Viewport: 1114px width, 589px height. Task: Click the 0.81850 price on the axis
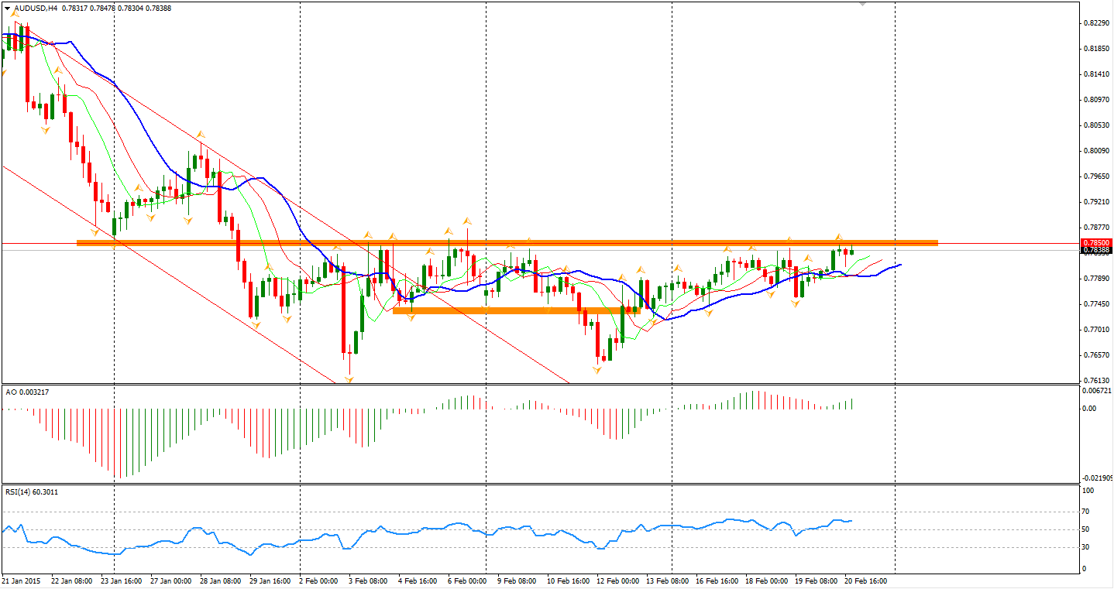pyautogui.click(x=1095, y=49)
